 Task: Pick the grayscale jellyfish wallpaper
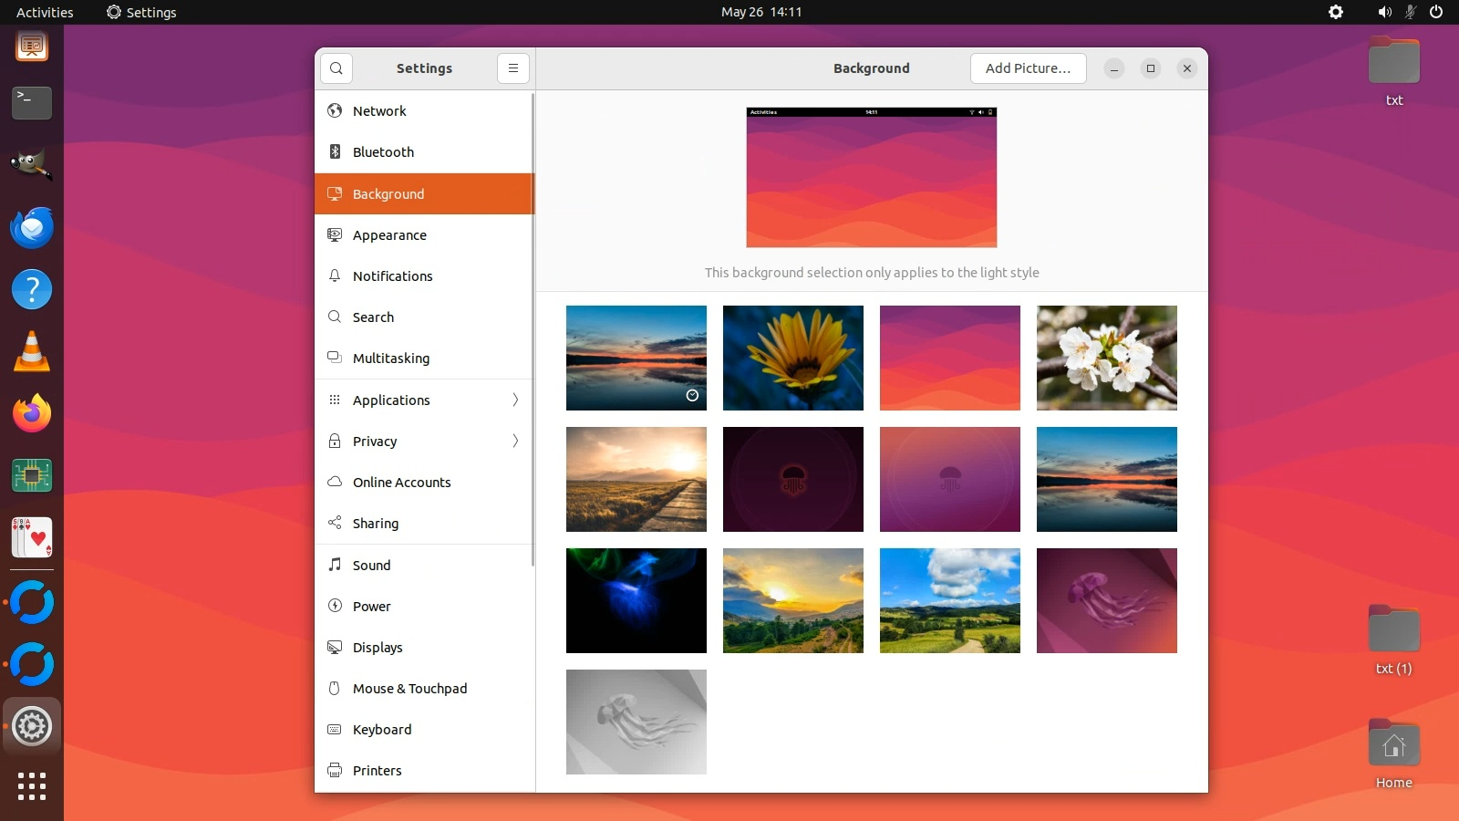pyautogui.click(x=636, y=722)
